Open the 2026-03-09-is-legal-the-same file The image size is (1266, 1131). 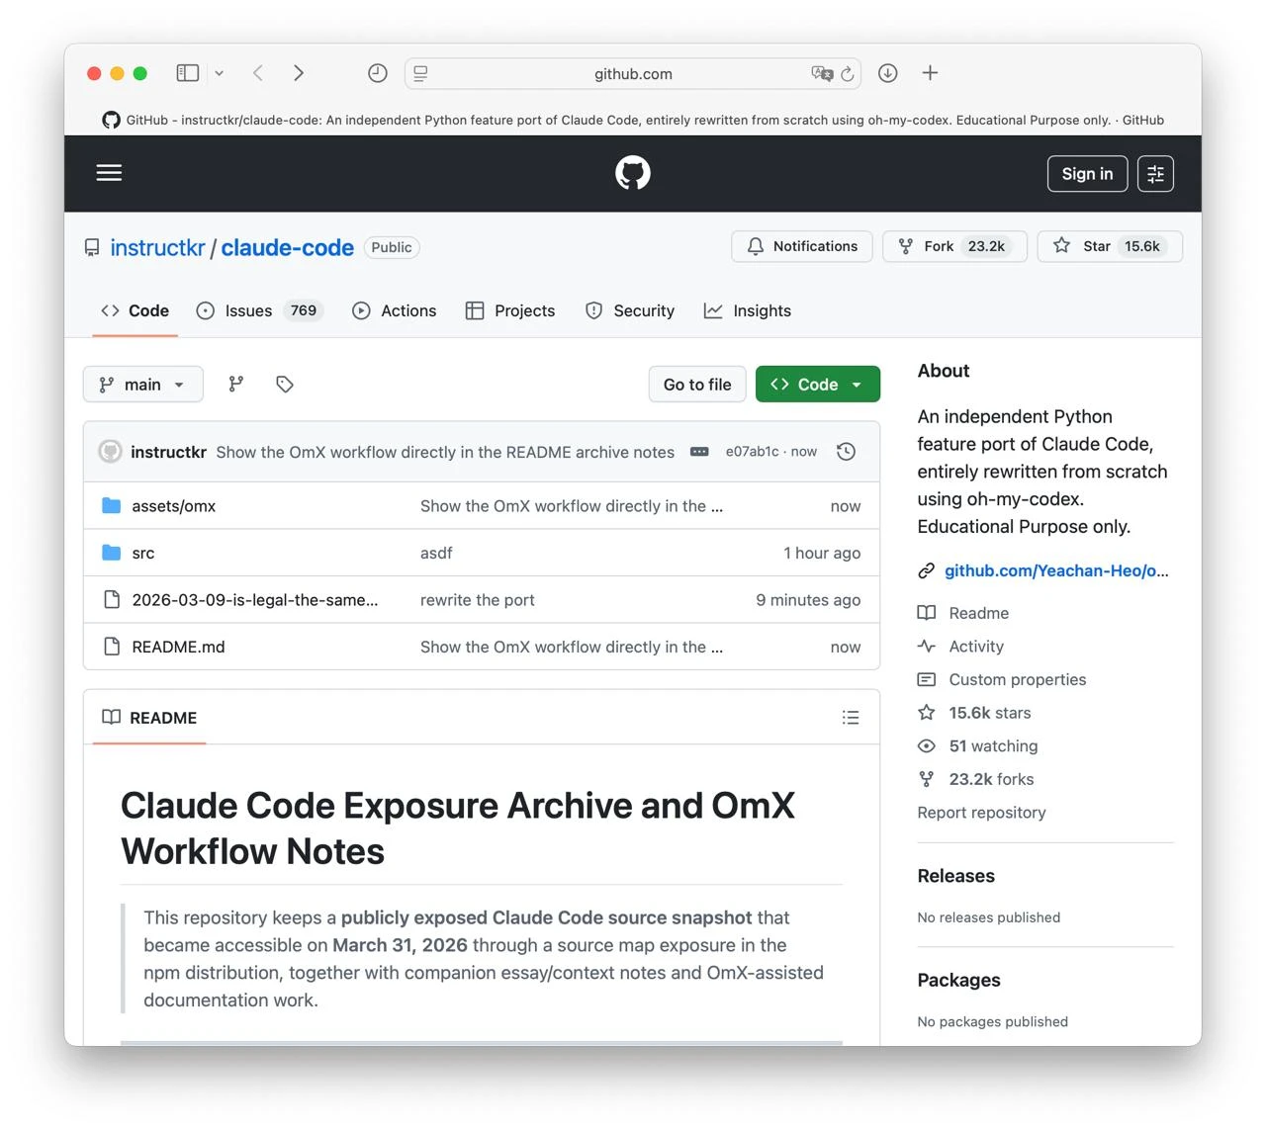255,600
